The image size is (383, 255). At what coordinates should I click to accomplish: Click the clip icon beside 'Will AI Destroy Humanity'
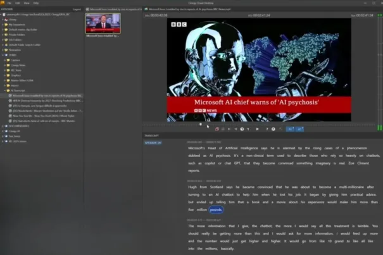click(x=10, y=101)
